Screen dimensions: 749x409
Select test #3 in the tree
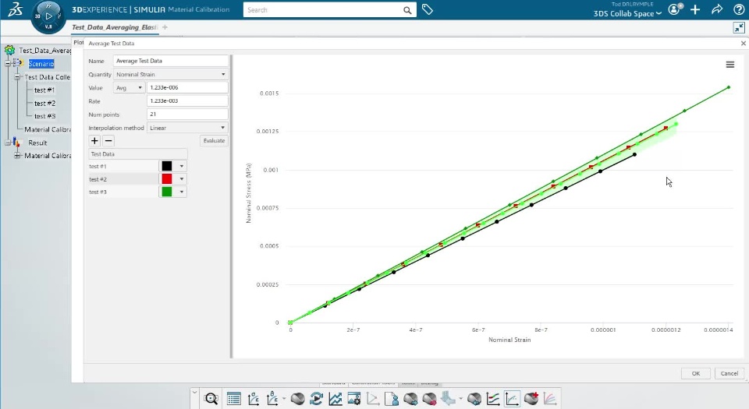coord(44,116)
